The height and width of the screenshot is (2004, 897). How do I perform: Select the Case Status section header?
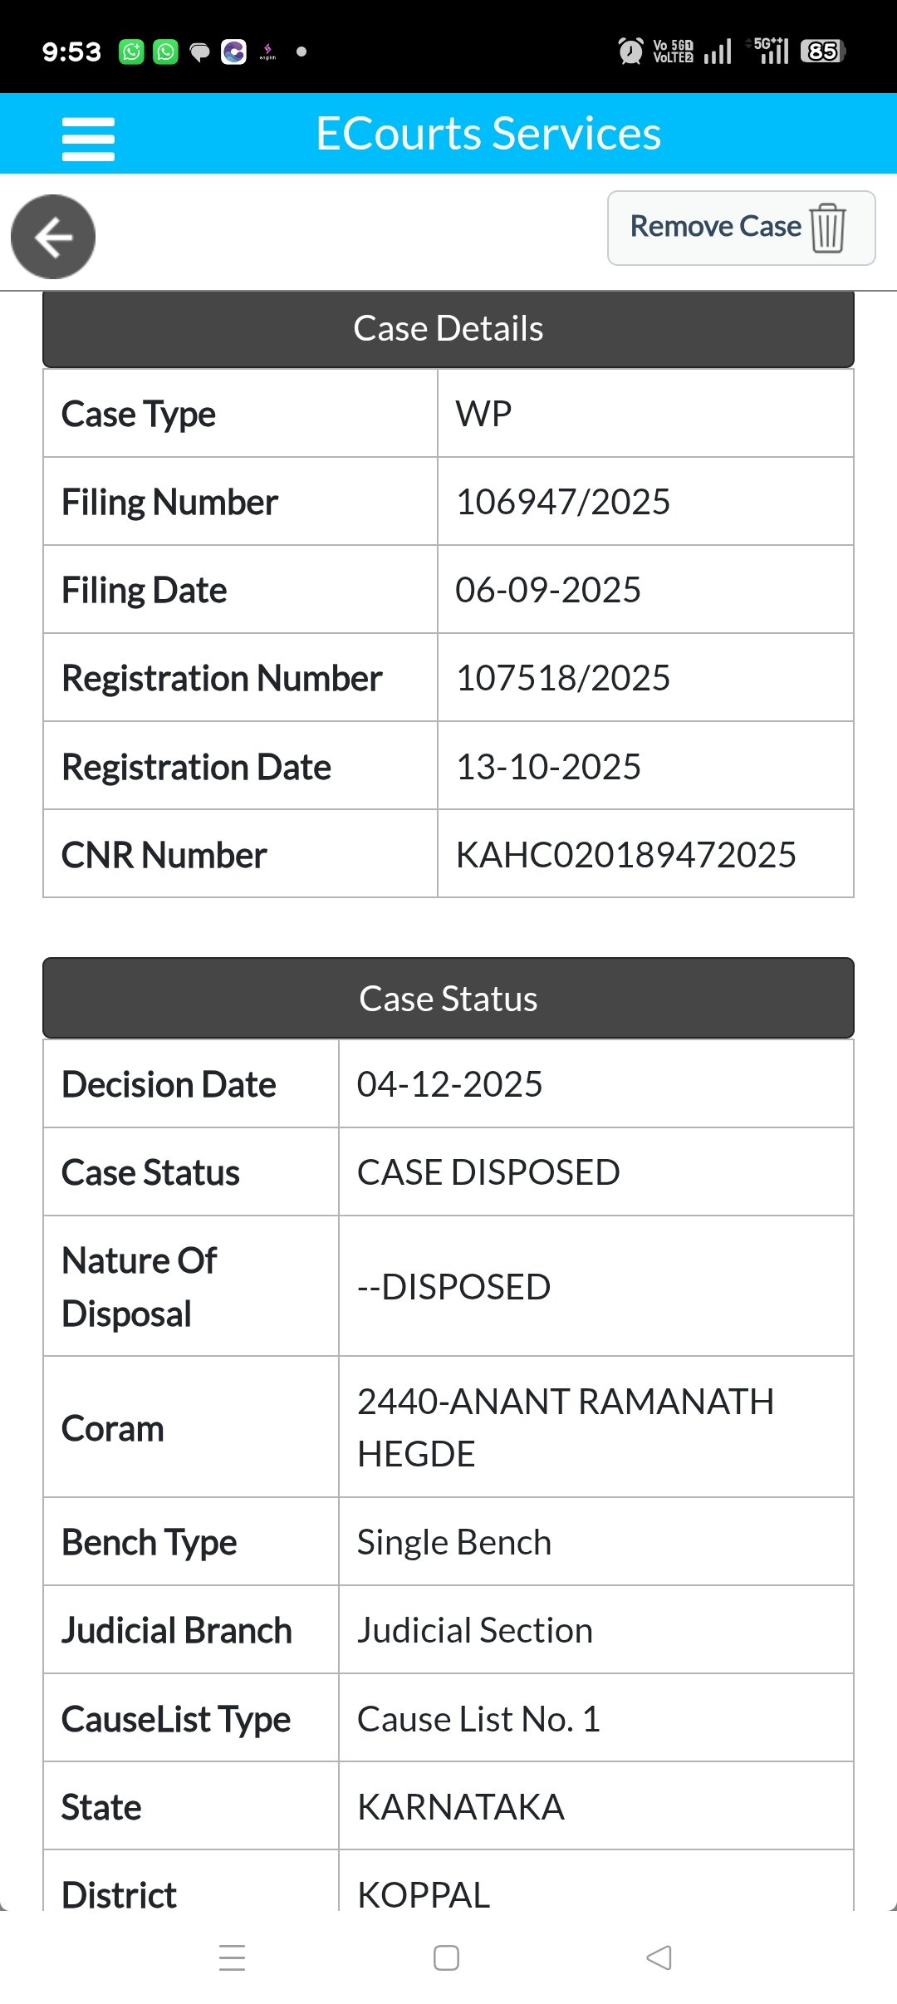point(448,999)
